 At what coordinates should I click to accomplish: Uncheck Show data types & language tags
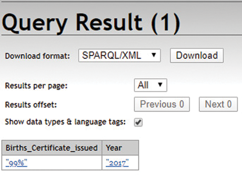138,122
